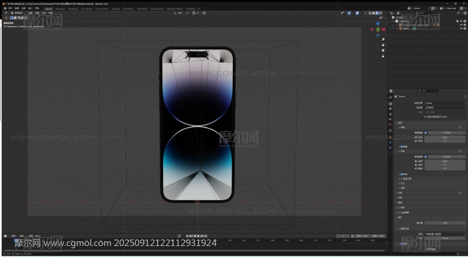The image size is (468, 257).
Task: Switch to the Shading workspace tab
Action: point(116,9)
